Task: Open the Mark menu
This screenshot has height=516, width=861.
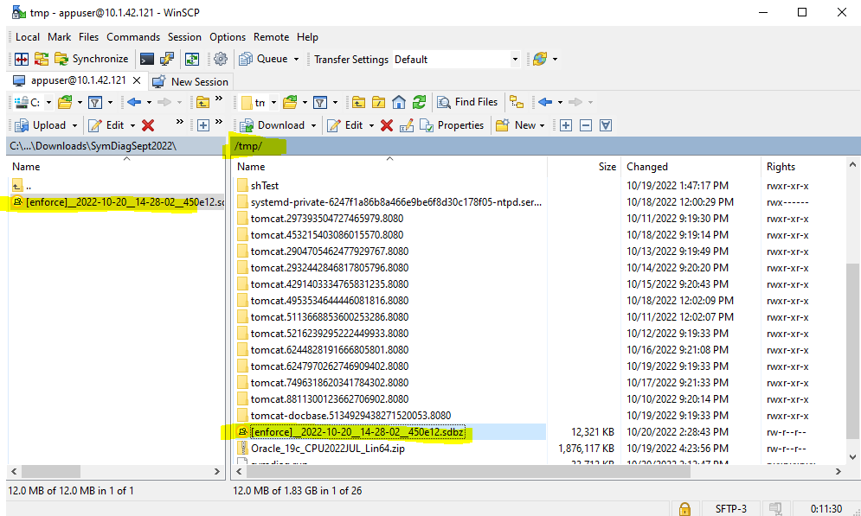Action: 60,37
